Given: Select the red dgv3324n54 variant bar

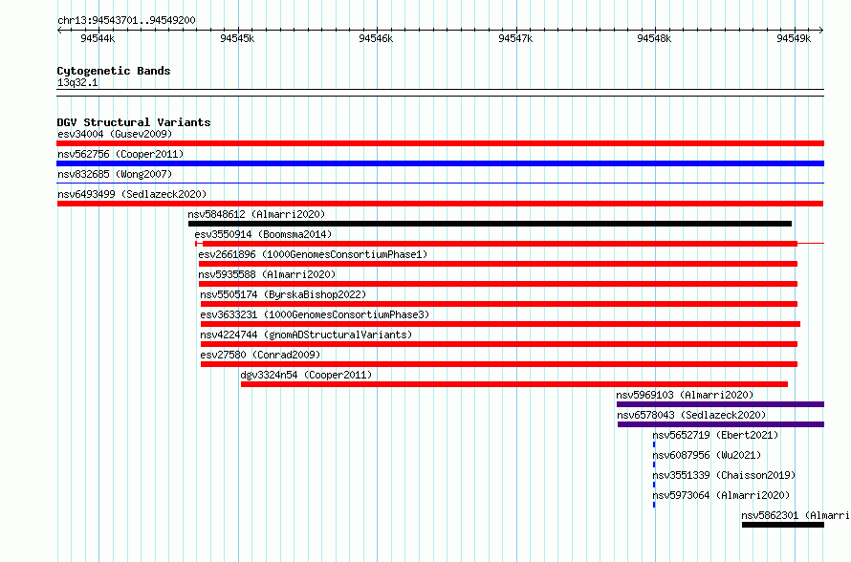Looking at the screenshot, I should click(514, 384).
